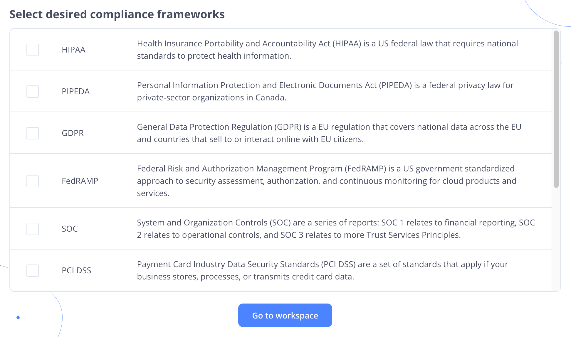Check the HIPAA framework checkbox
Screen dimensions: 571x337
click(33, 50)
